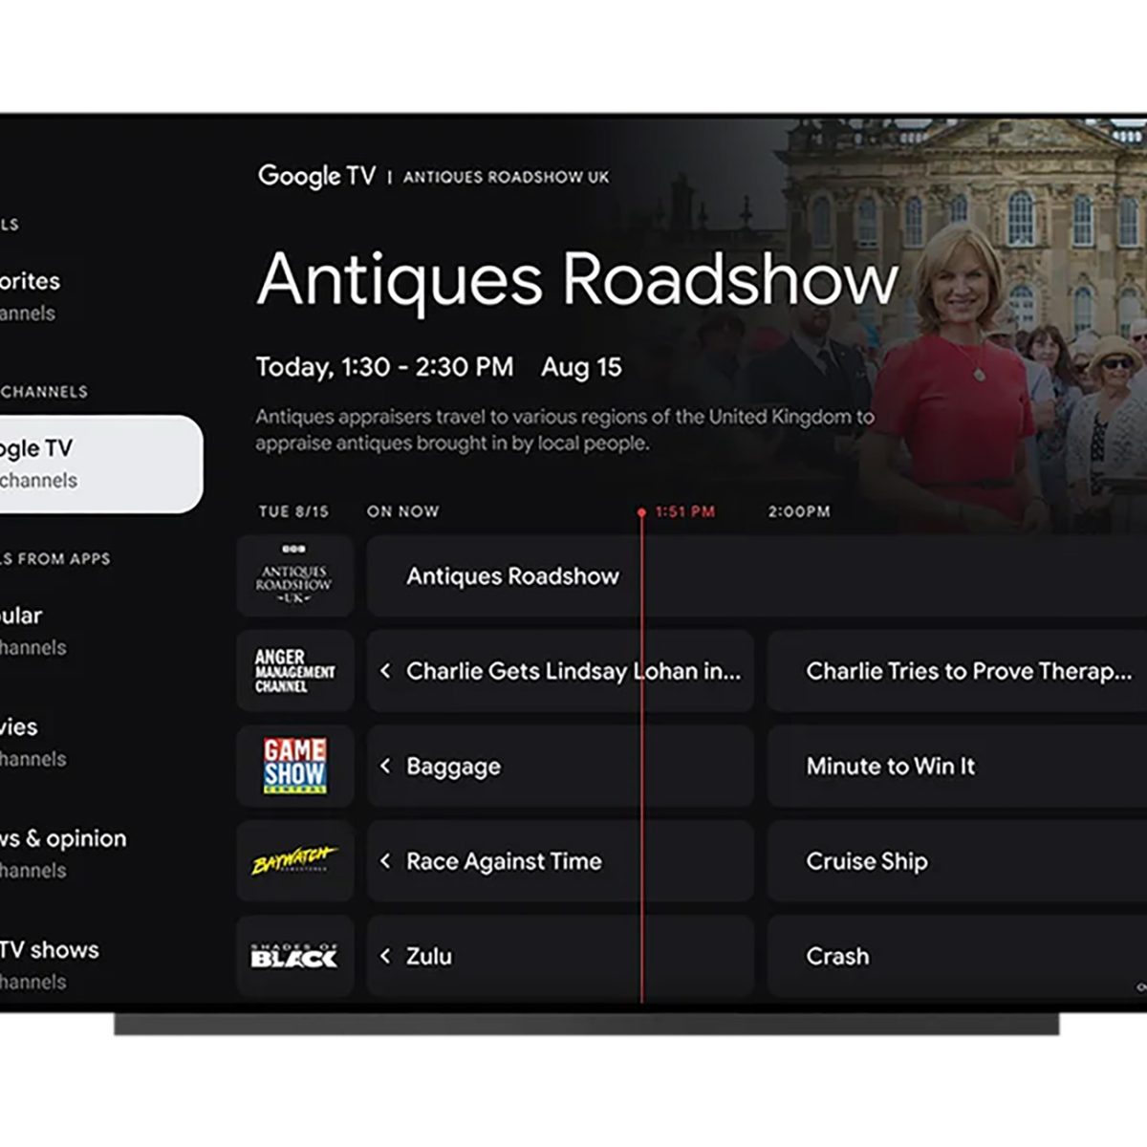Select Charlie Gets Lindsay Lohan in... program
The height and width of the screenshot is (1147, 1147).
(x=560, y=671)
